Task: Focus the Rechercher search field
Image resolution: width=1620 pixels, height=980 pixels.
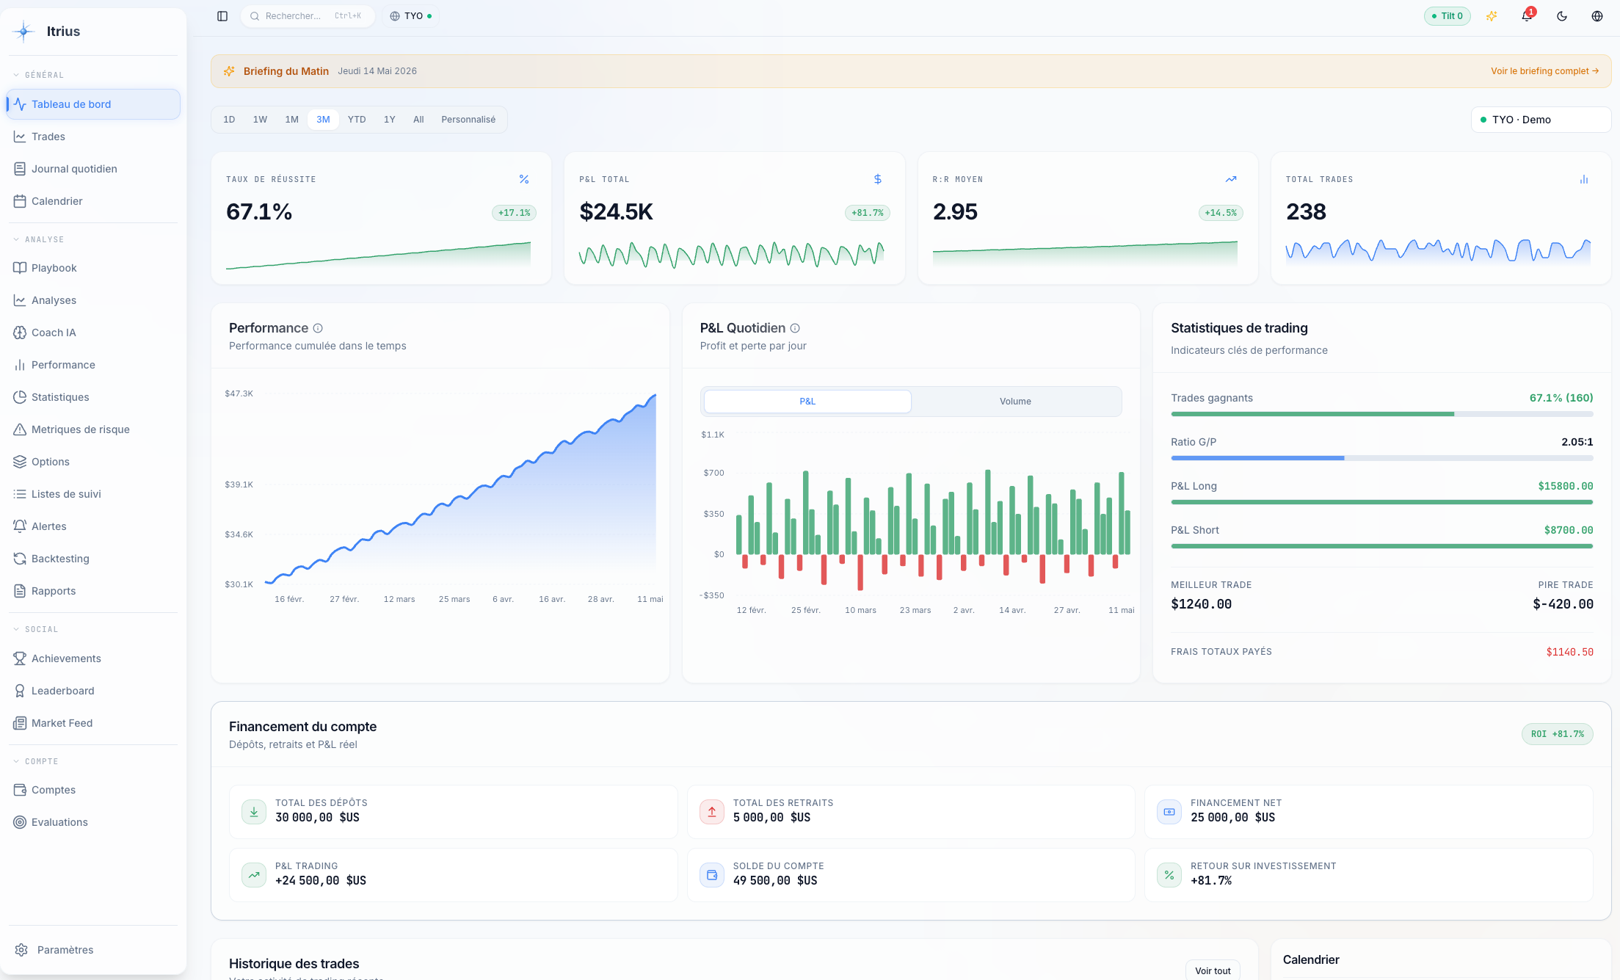Action: tap(308, 16)
